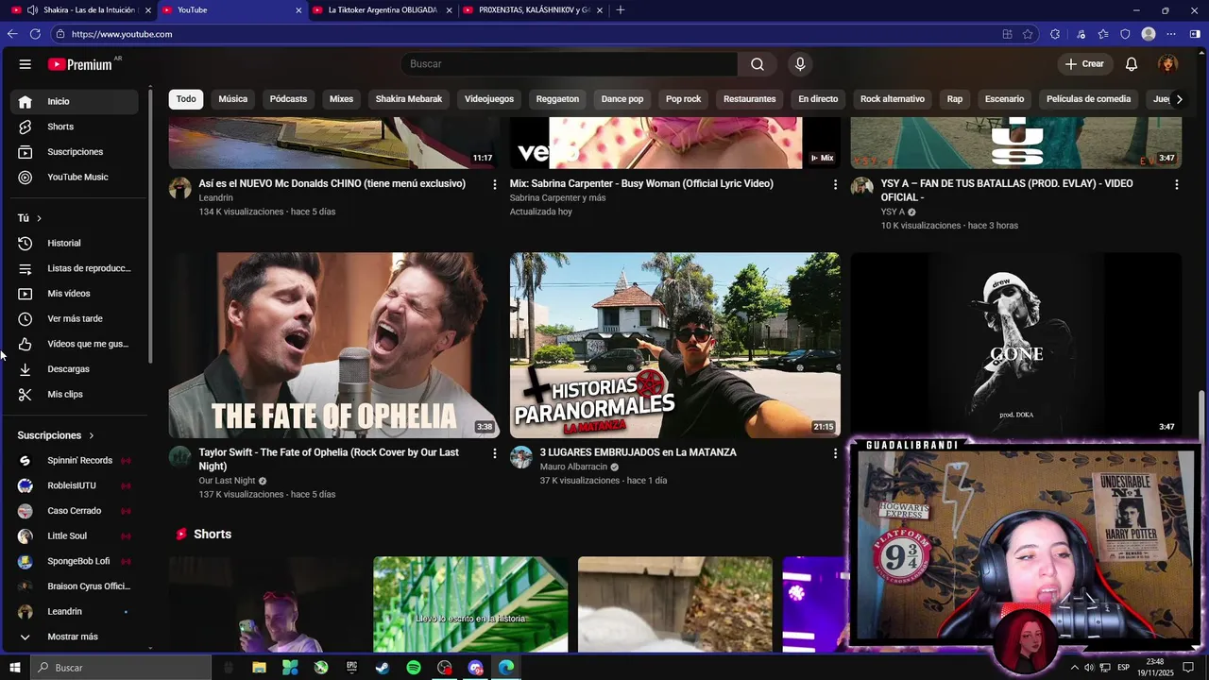Select the Pódcasts filter chip

[x=288, y=99]
